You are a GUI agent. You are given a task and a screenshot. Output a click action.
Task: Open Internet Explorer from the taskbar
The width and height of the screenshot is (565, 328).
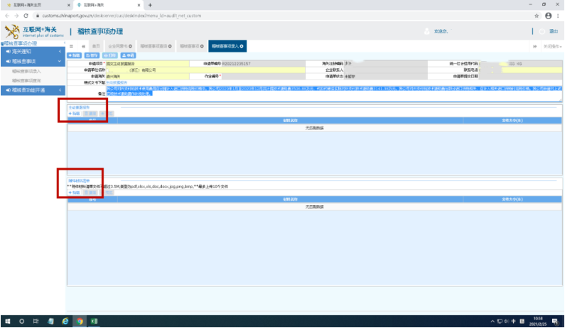coord(65,321)
